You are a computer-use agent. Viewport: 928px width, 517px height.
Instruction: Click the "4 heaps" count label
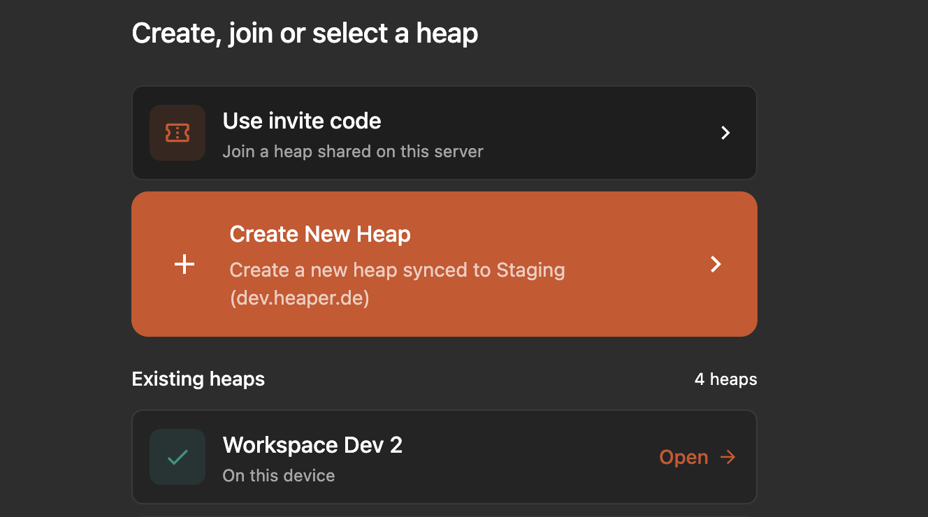tap(726, 379)
